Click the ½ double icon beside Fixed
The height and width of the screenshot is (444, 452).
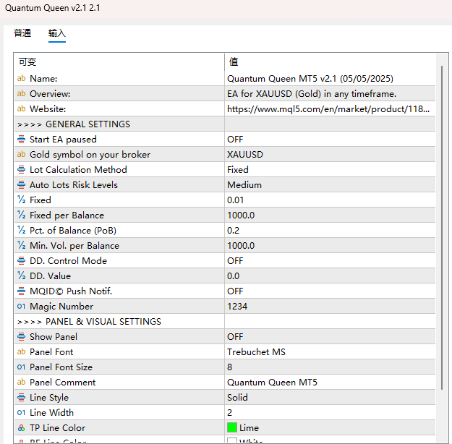(21, 200)
